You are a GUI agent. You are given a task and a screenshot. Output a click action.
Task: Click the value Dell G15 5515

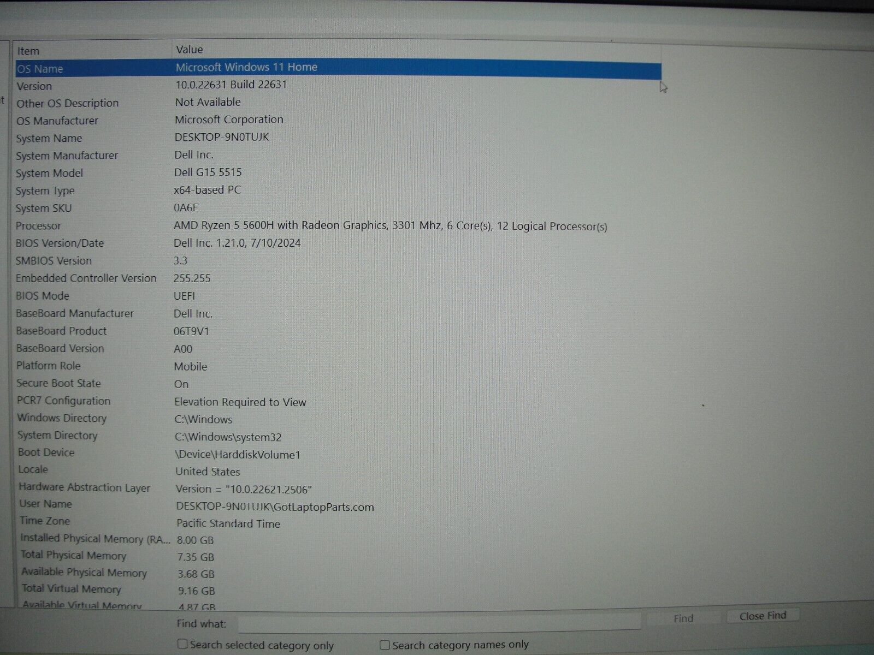point(208,172)
